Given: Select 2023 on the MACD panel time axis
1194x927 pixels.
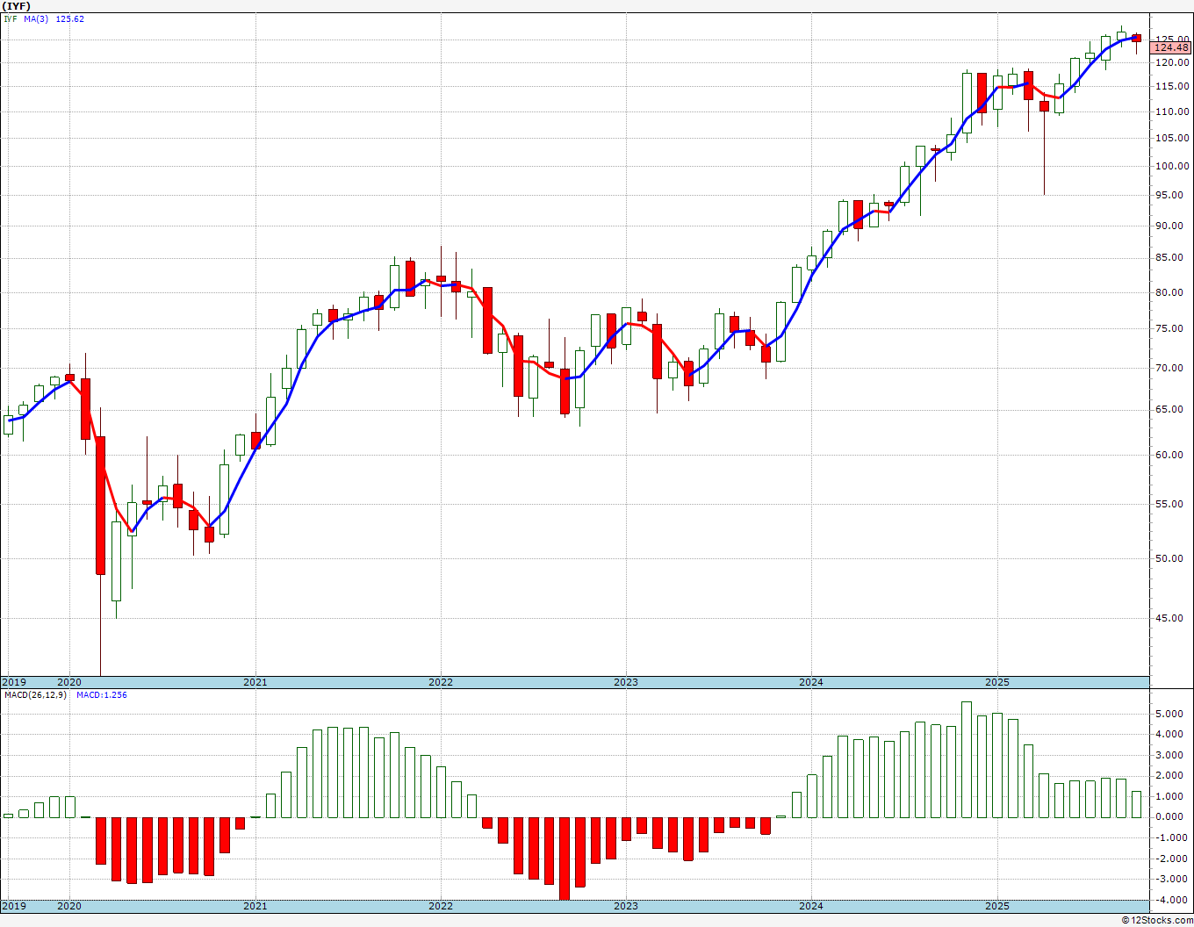Looking at the screenshot, I should (x=626, y=906).
